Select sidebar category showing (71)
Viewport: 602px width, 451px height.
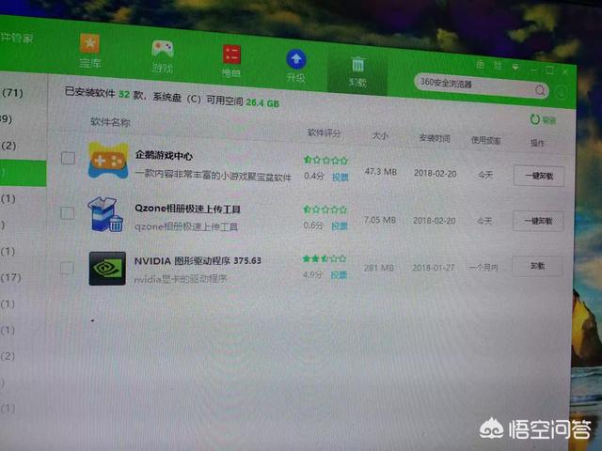coord(12,92)
